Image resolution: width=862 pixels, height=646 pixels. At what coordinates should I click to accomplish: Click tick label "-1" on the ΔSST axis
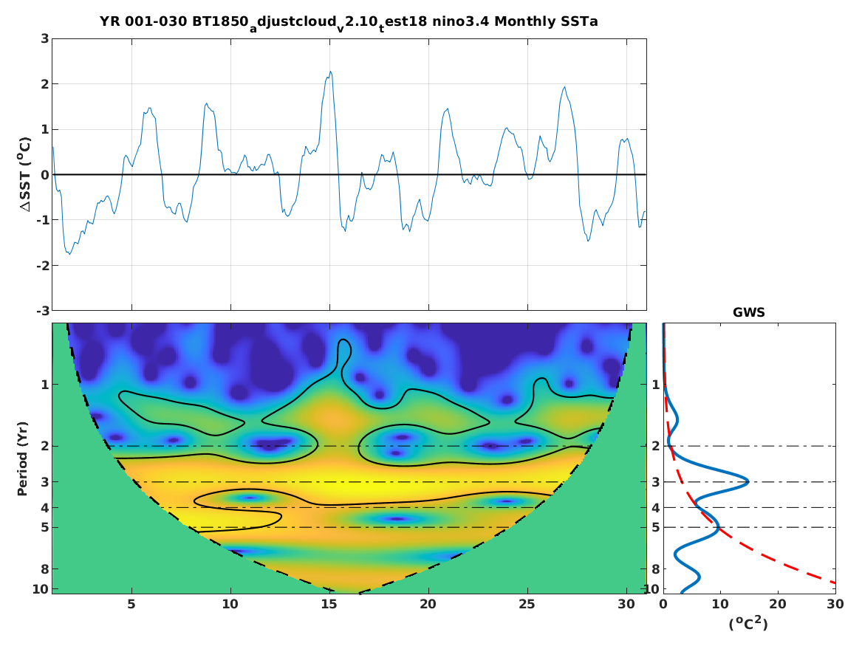pyautogui.click(x=42, y=220)
